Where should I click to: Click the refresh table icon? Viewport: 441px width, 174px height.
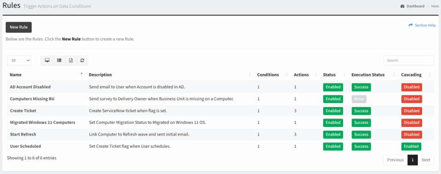(x=82, y=61)
